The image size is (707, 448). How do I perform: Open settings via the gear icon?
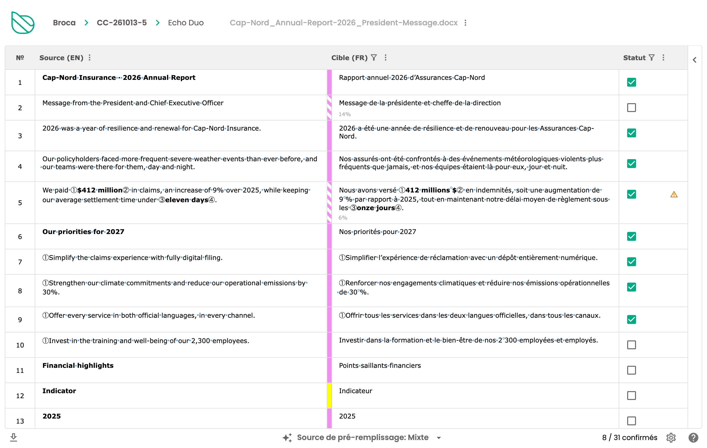[x=671, y=437]
